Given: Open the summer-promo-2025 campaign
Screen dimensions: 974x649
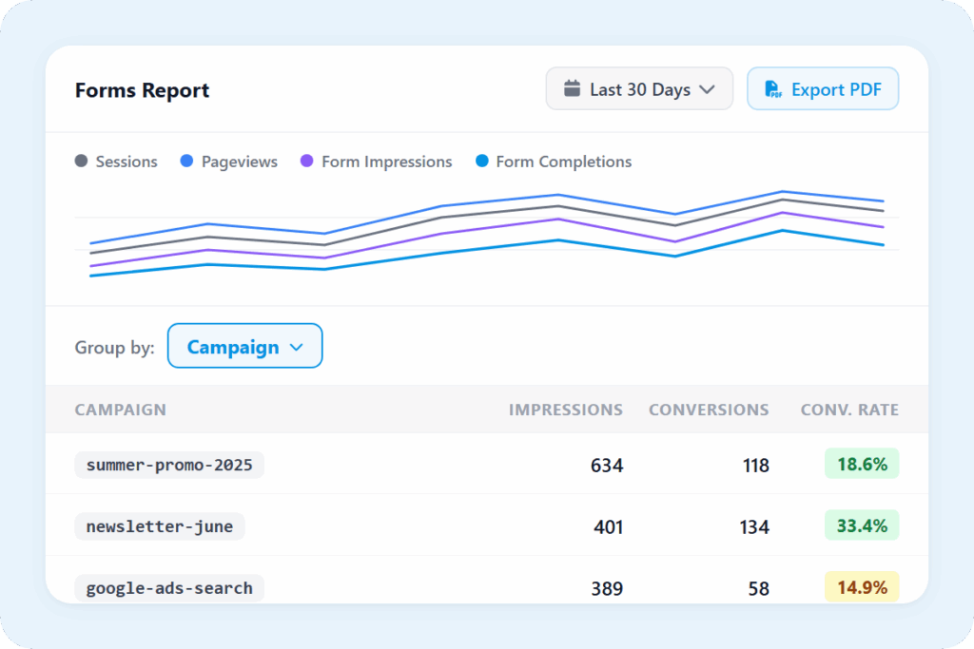Looking at the screenshot, I should (169, 465).
